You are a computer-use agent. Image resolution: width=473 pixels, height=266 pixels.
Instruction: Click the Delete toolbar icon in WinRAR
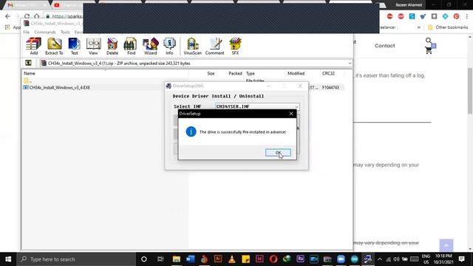coord(112,46)
